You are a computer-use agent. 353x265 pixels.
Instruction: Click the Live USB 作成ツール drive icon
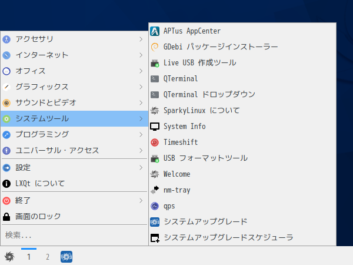pos(155,63)
